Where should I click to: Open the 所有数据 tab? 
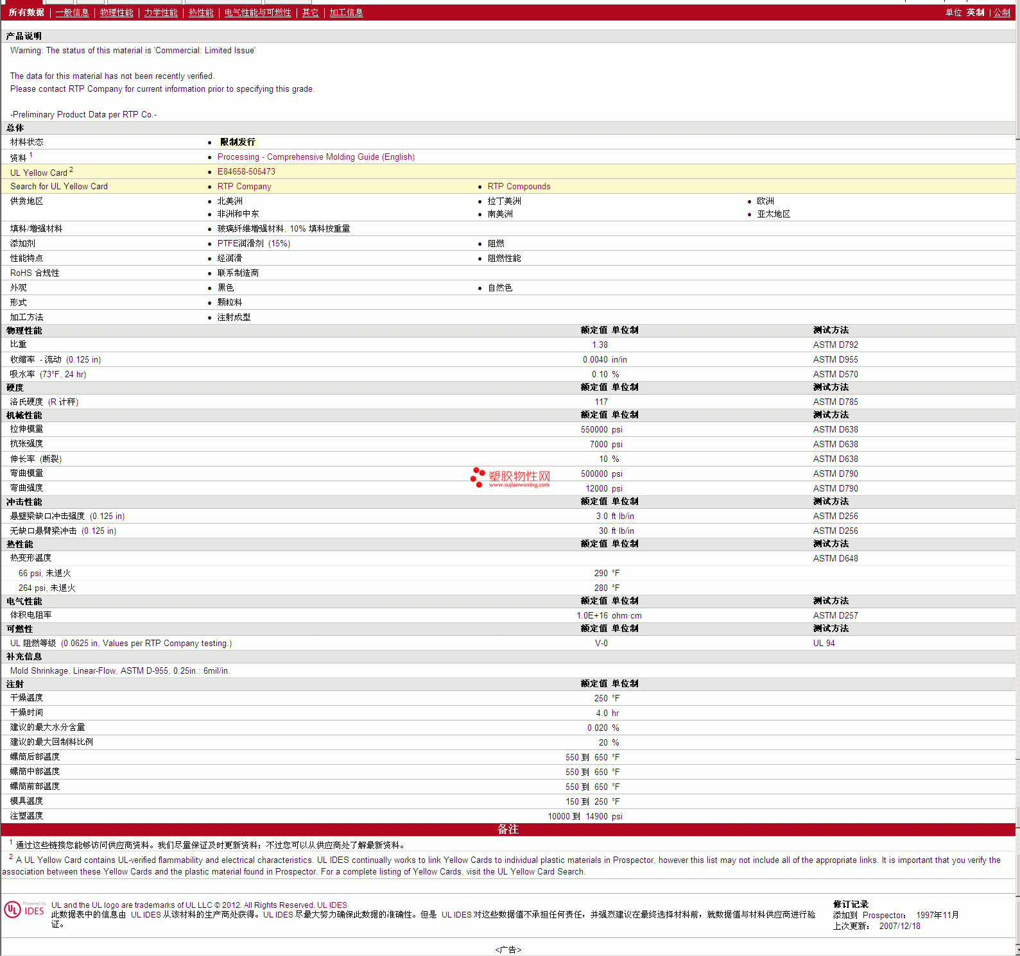[26, 13]
